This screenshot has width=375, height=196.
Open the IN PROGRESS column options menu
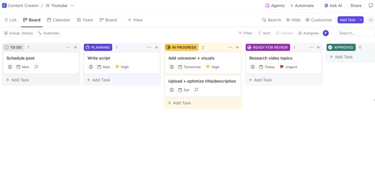pos(230,47)
